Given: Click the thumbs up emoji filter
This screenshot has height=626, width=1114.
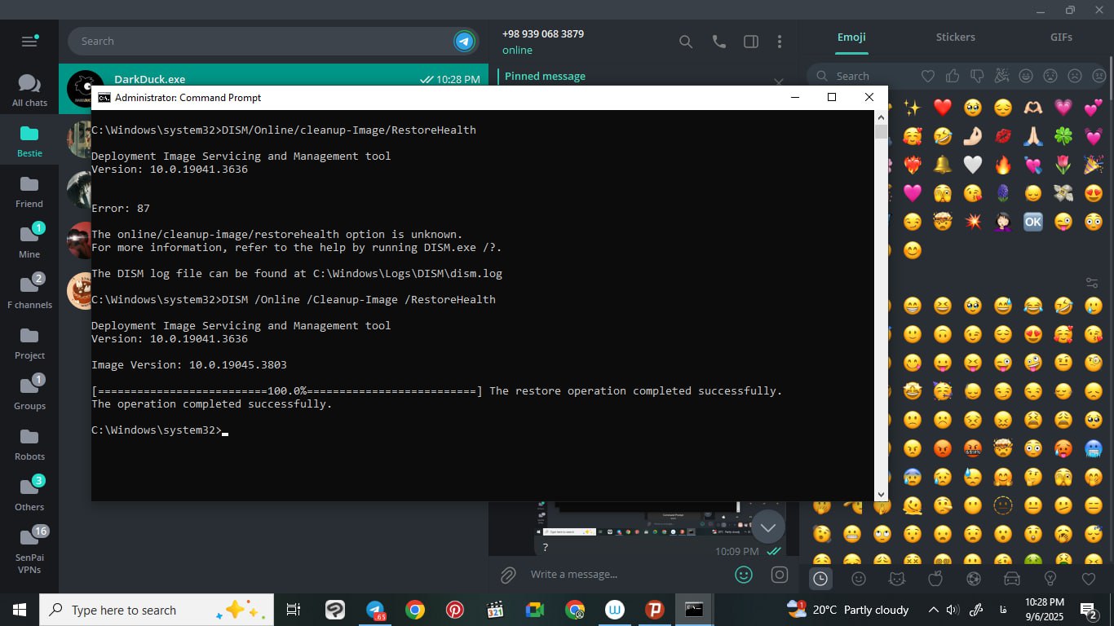Looking at the screenshot, I should pyautogui.click(x=953, y=76).
